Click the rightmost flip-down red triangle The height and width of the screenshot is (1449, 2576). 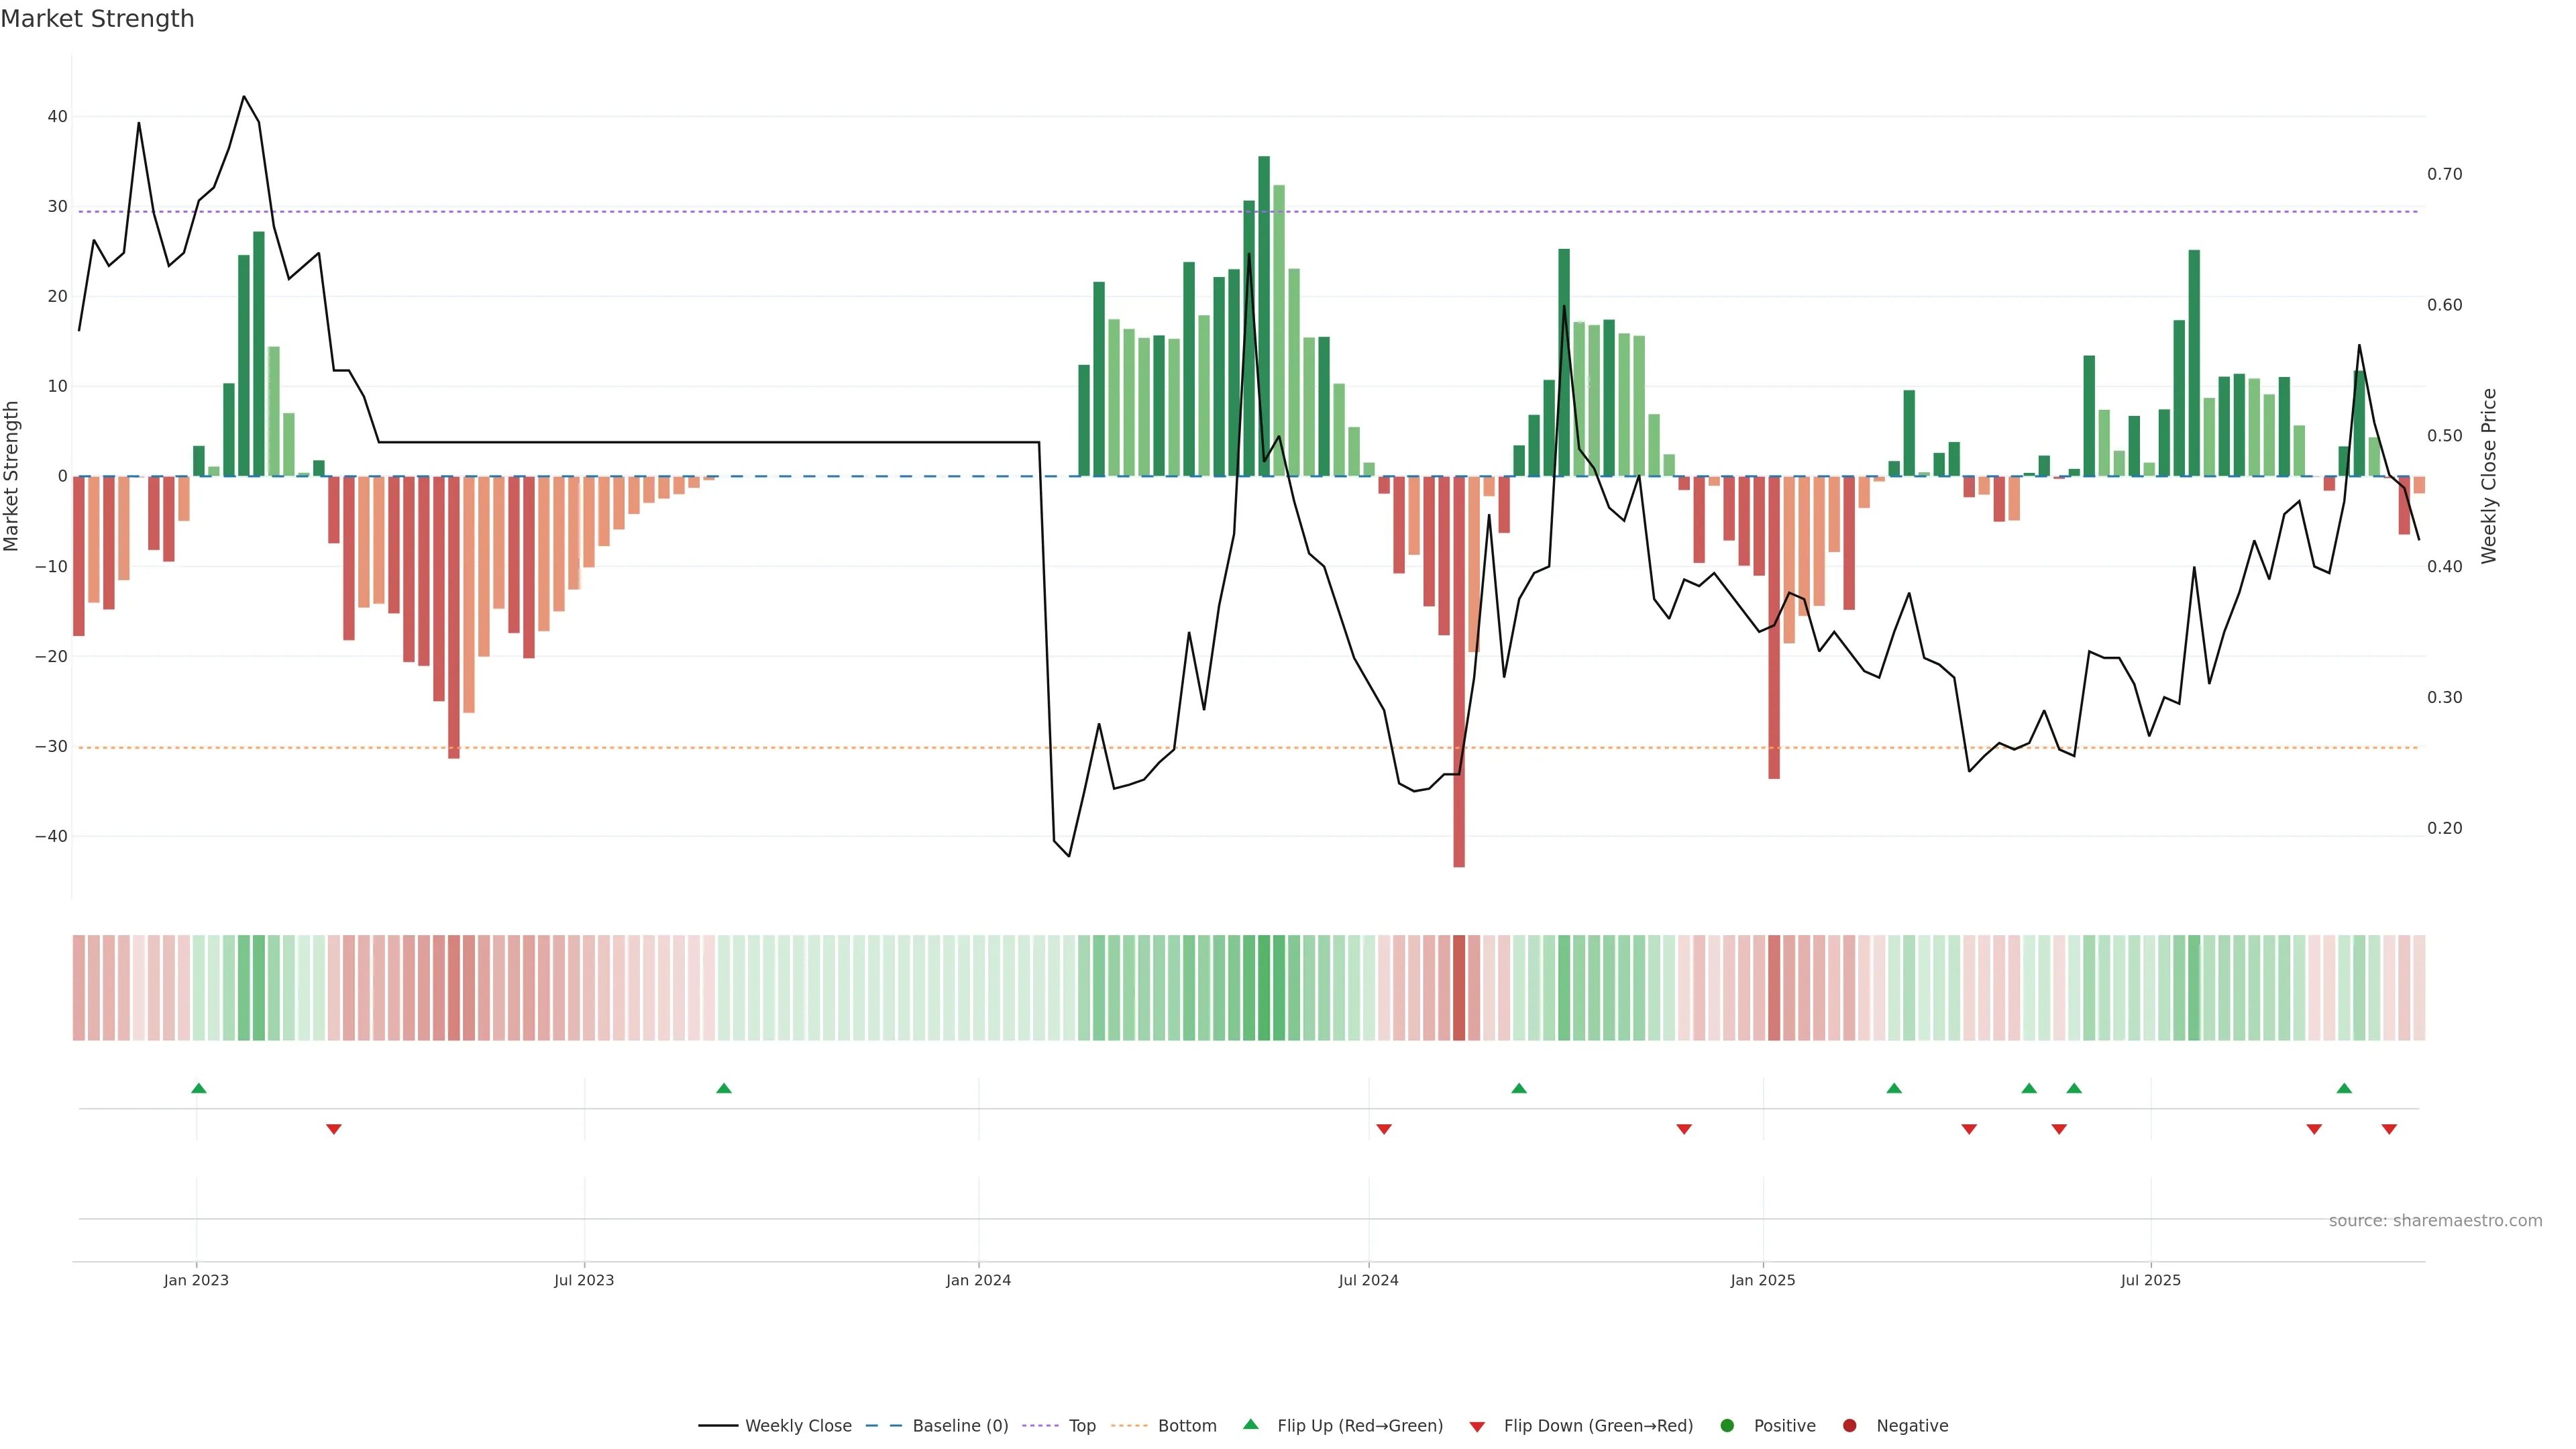(2389, 1129)
